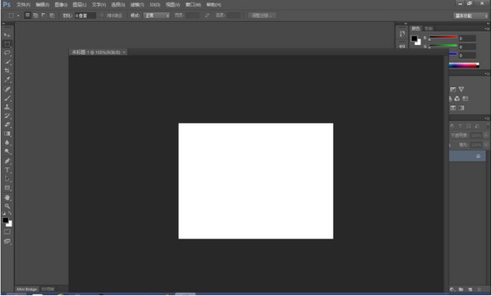Image resolution: width=492 pixels, height=296 pixels.
Task: Switch to the Swatches tab
Action: [429, 29]
